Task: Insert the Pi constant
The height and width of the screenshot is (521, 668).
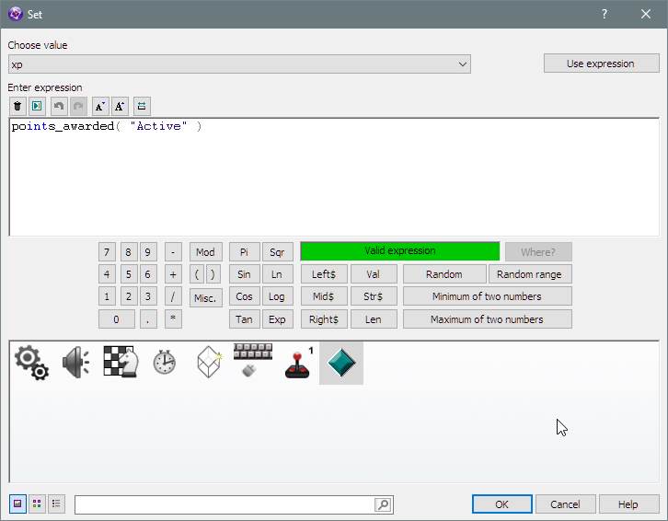Action: [244, 252]
